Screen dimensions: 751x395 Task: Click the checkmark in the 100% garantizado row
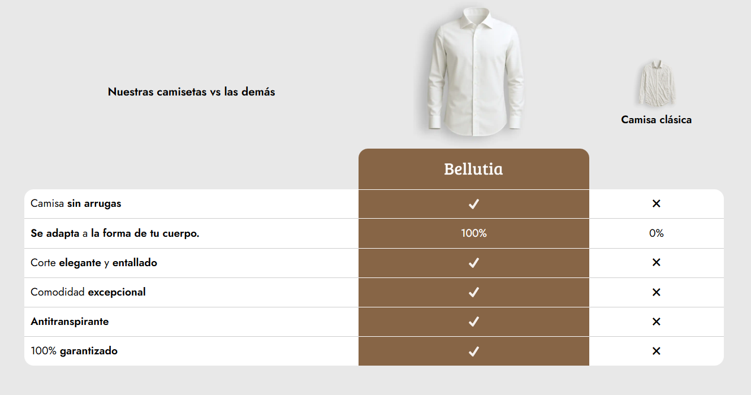pyautogui.click(x=474, y=351)
